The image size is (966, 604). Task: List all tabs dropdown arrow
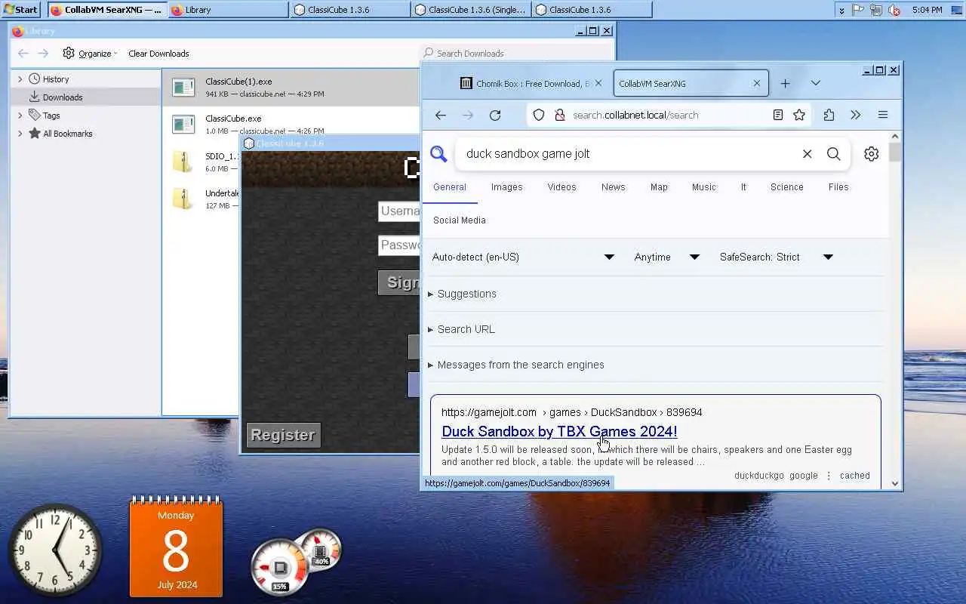(815, 83)
